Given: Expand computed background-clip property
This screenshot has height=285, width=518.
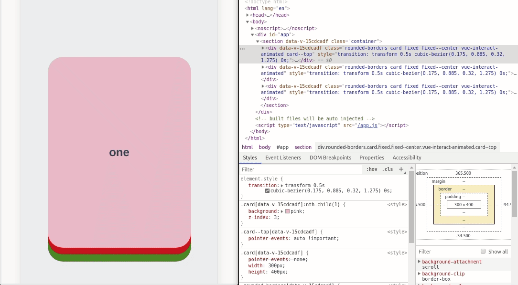Looking at the screenshot, I should tap(419, 274).
